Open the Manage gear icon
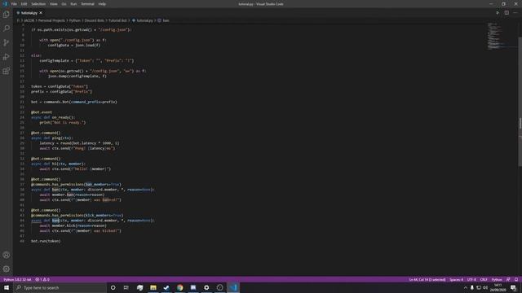522x293 pixels. click(7, 269)
